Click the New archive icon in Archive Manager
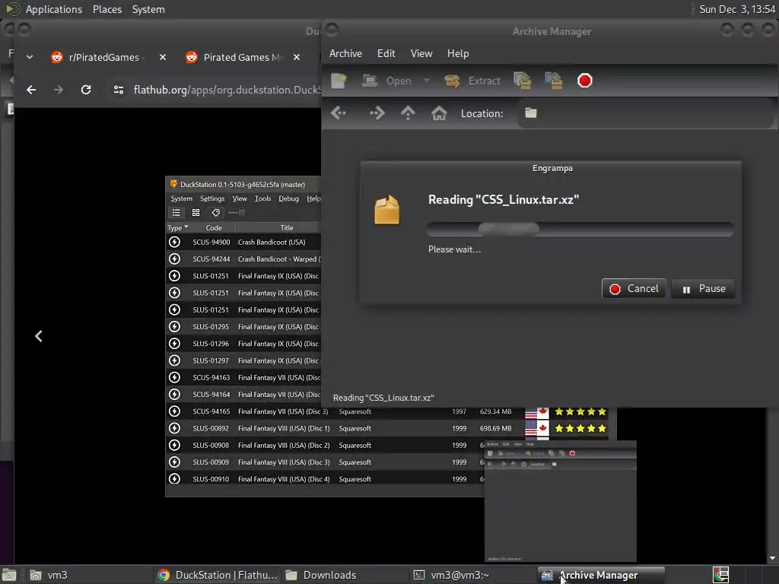 (x=339, y=81)
